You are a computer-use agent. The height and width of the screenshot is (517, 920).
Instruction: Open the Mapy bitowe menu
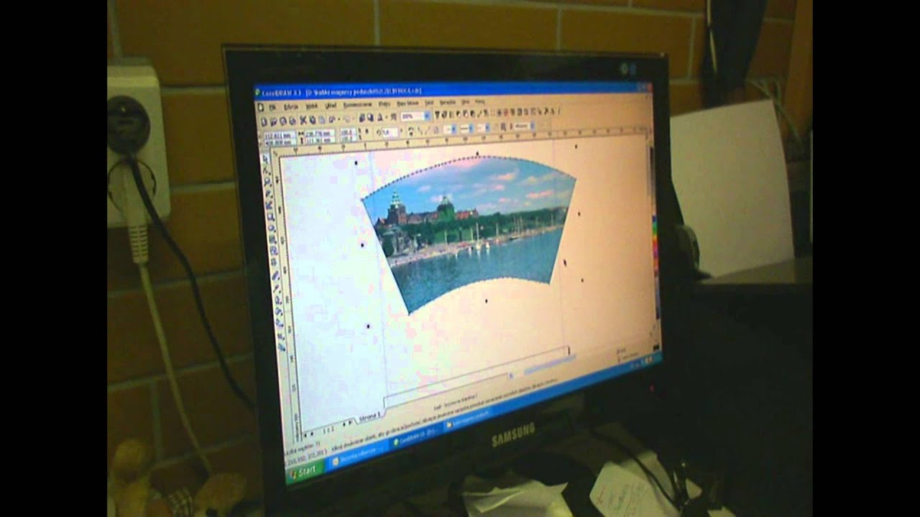click(x=408, y=103)
